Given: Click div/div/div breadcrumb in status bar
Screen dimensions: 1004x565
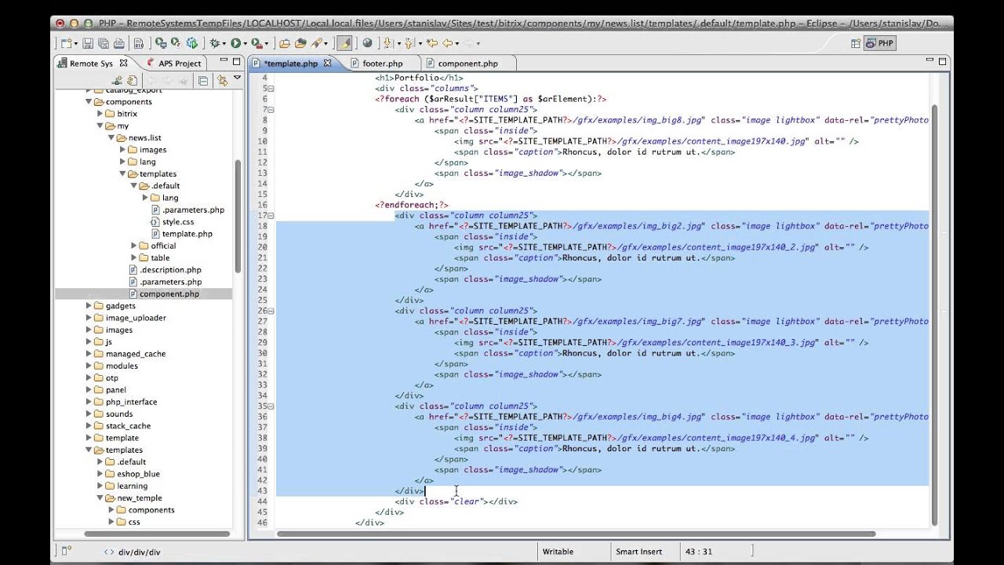Looking at the screenshot, I should [x=139, y=552].
